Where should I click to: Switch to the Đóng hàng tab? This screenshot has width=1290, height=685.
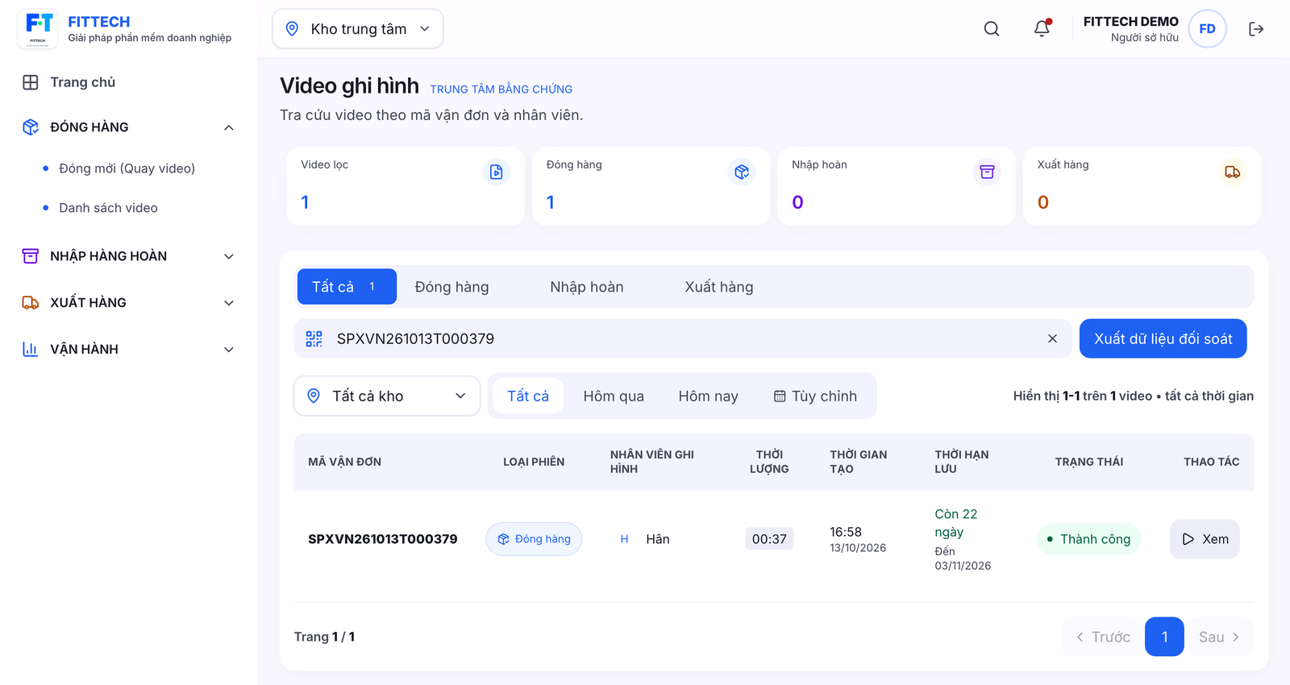pyautogui.click(x=451, y=287)
